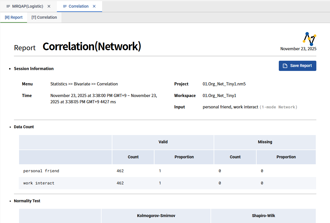Image resolution: width=330 pixels, height=223 pixels.
Task: Select the work interact row label
Action: coord(39,183)
